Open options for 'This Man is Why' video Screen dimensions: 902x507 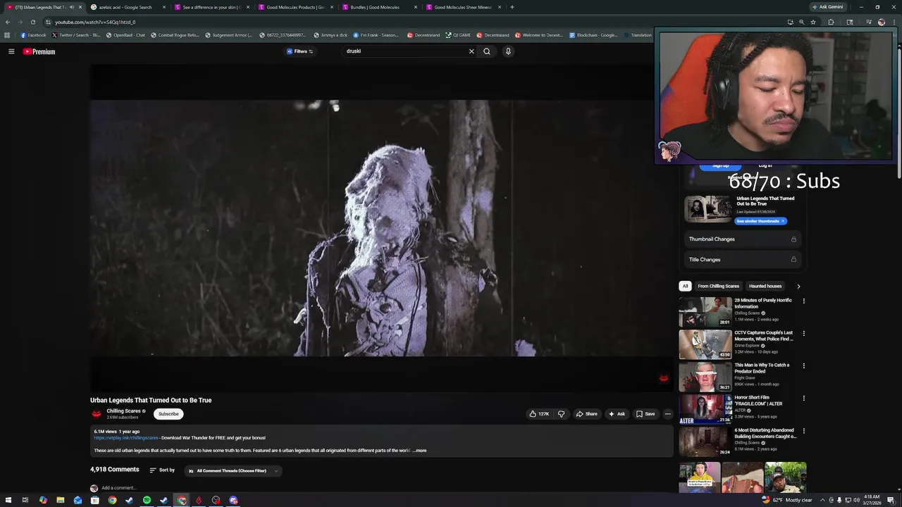803,366
